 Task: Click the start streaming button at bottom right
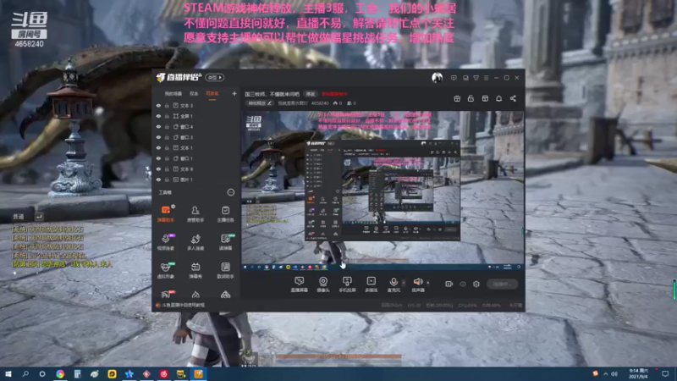(502, 284)
